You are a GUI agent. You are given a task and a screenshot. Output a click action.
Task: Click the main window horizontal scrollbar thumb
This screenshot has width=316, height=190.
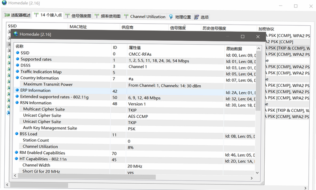(39, 185)
